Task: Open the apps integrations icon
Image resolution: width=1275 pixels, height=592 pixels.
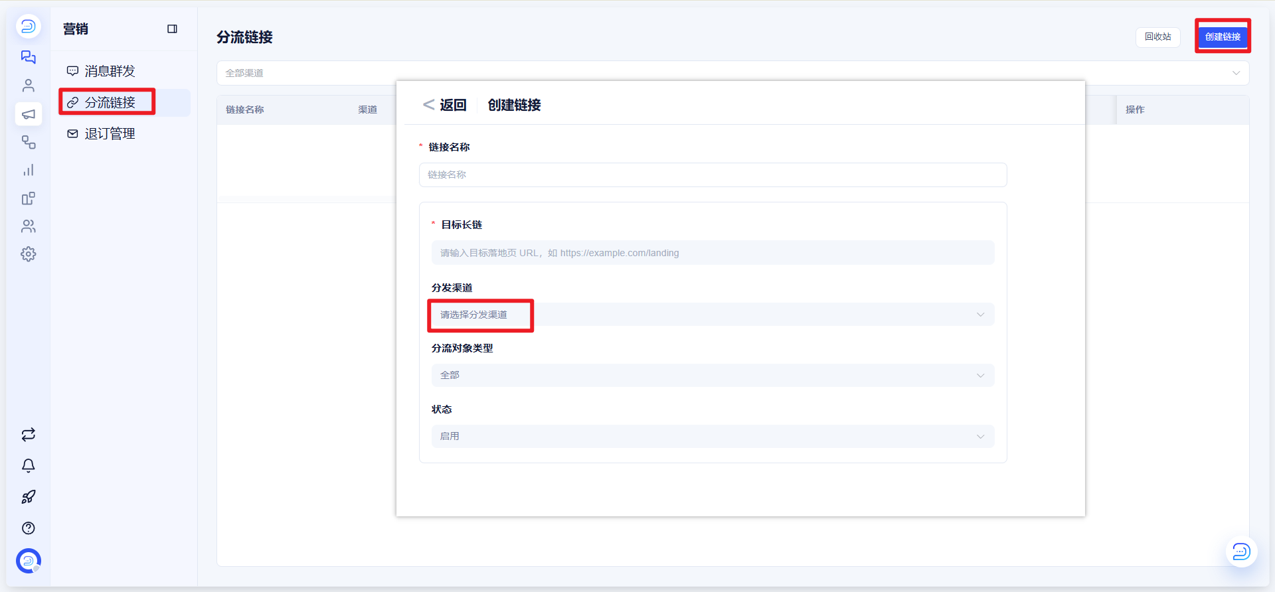Action: pos(28,198)
